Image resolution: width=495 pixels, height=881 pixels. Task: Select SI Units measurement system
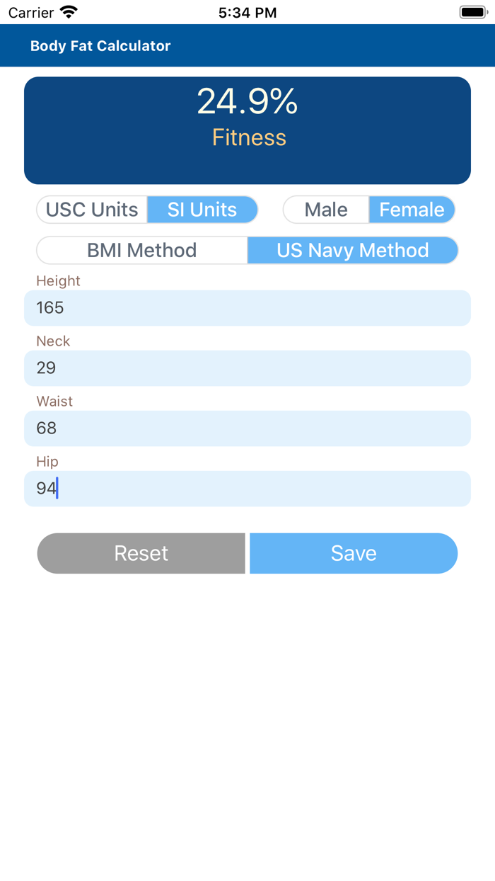202,209
